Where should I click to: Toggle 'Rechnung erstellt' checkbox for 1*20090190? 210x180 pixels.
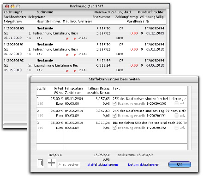pos(114,103)
